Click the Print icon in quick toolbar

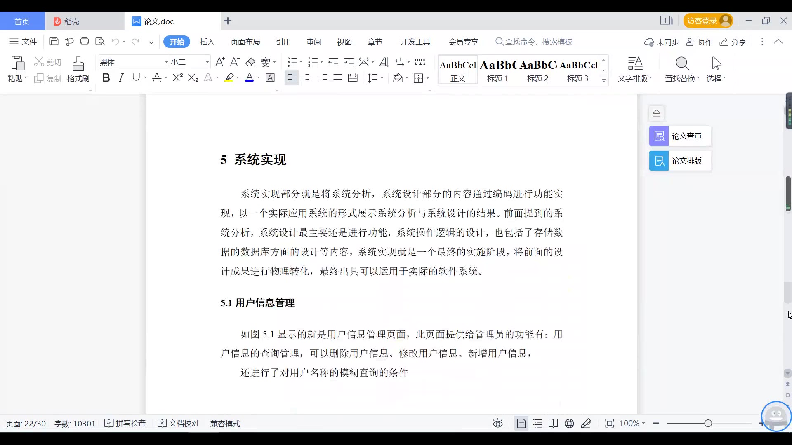(x=85, y=42)
